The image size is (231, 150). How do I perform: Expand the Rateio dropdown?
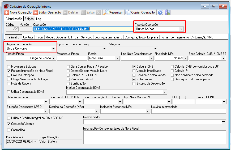[x=117, y=58]
